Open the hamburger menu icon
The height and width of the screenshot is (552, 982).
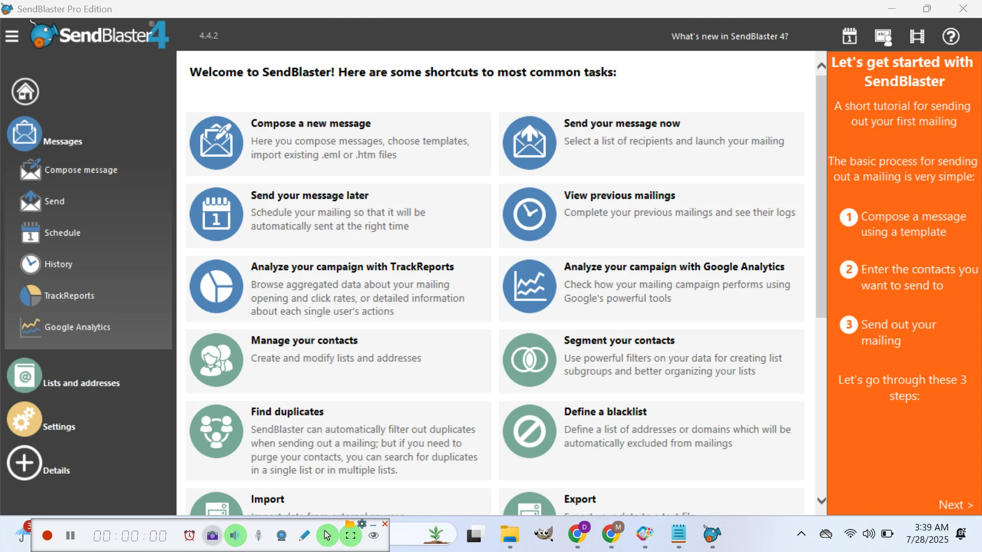(x=12, y=36)
